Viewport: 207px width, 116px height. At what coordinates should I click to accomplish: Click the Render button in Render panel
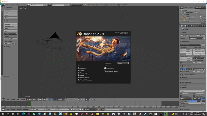coord(184,36)
